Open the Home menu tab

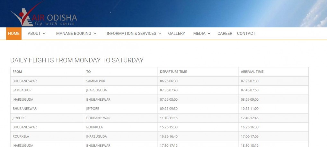pos(14,34)
